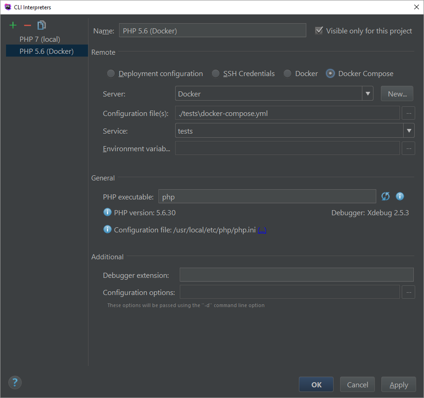
Task: Select PHP 5.6 (Docker) in interpreter list
Action: (47, 51)
